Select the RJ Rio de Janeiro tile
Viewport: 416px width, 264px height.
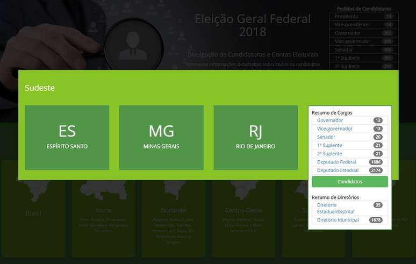pyautogui.click(x=255, y=138)
